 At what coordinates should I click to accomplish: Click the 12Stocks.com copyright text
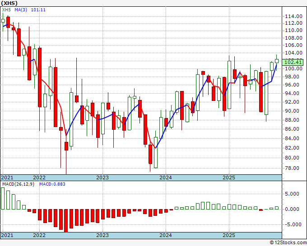point(288,242)
